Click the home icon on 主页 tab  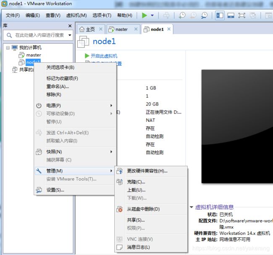coord(82,29)
